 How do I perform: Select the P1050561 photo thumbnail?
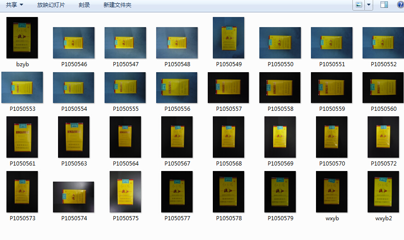22,137
